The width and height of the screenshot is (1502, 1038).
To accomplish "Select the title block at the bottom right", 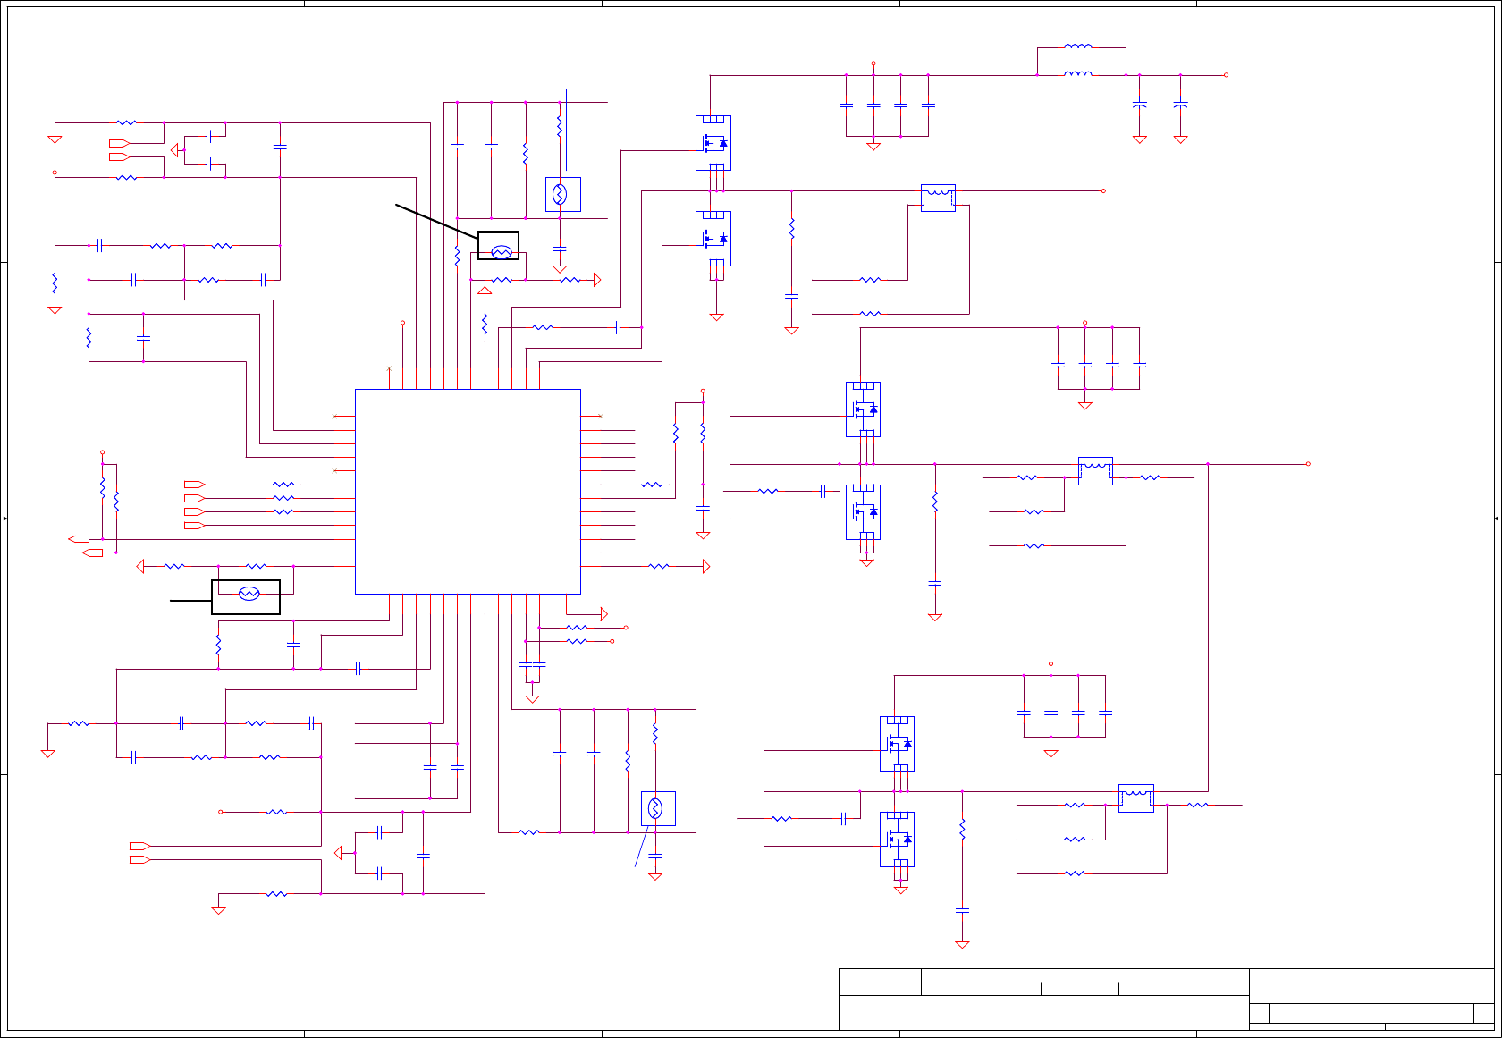I will click(x=1166, y=1000).
